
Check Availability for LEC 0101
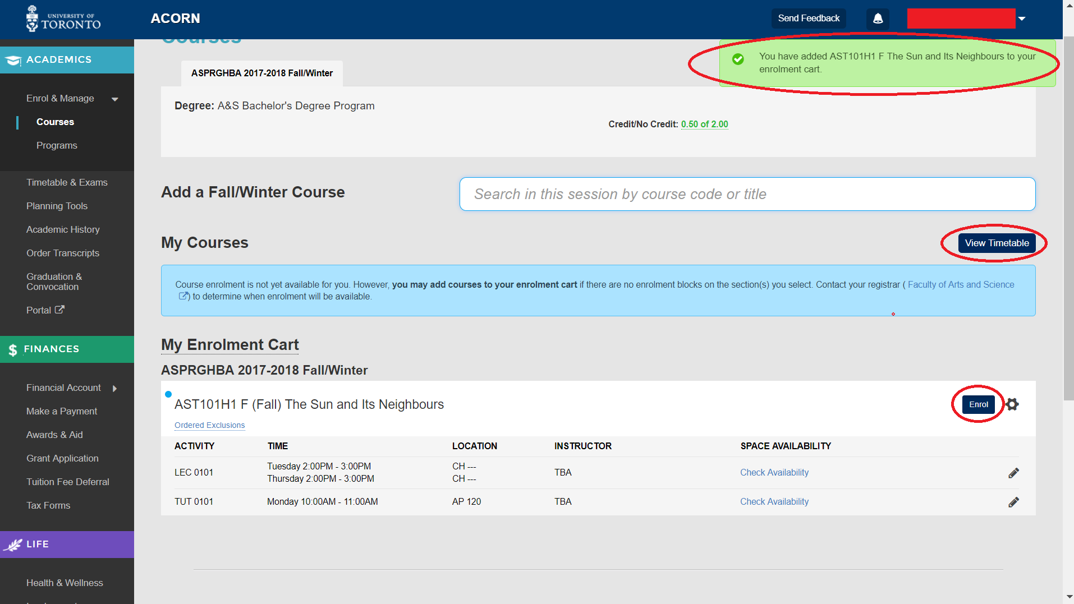[774, 472]
